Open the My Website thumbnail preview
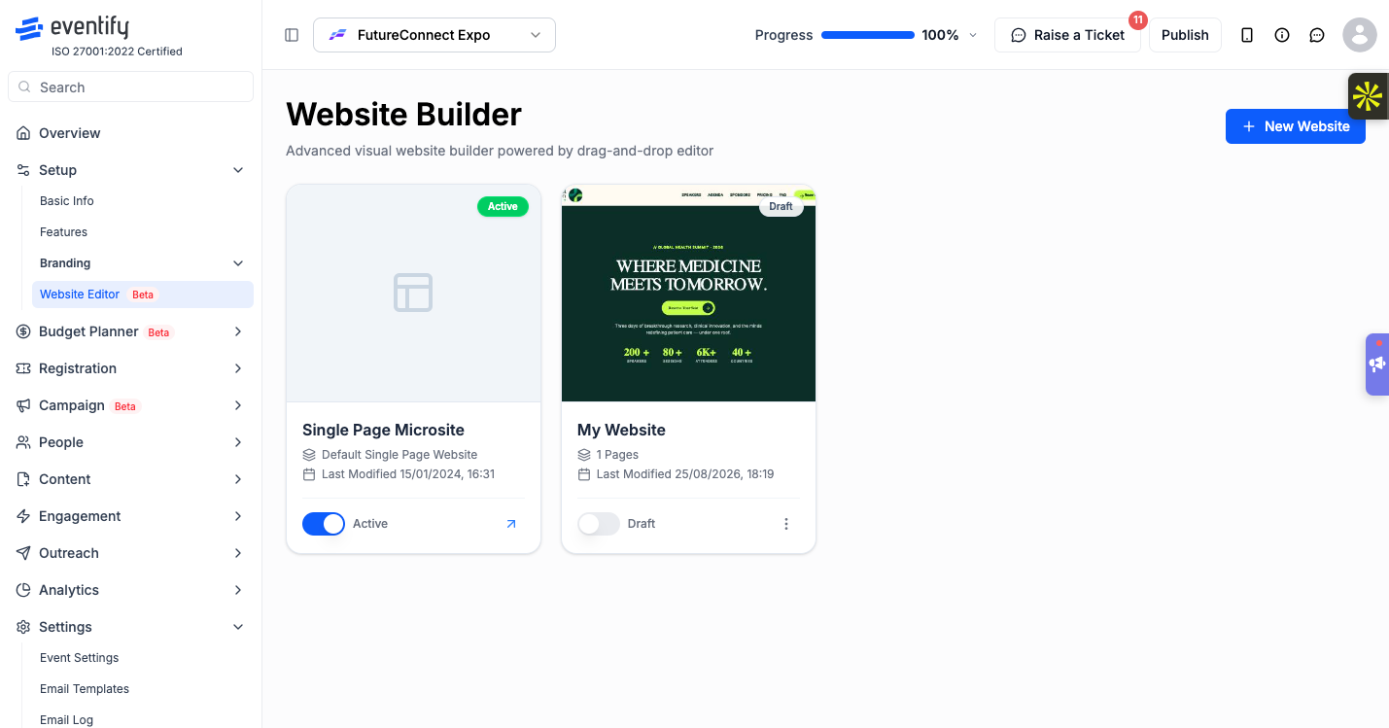 click(688, 294)
